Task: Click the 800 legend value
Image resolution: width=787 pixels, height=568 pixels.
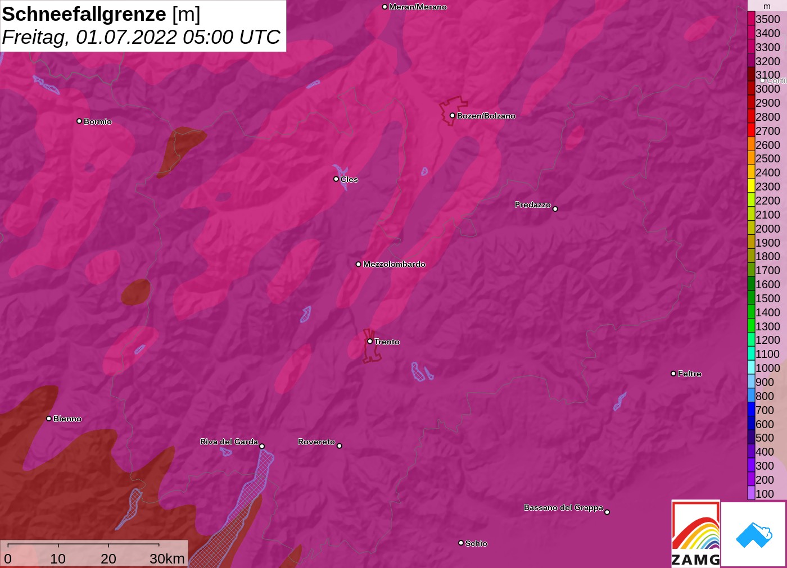Action: 765,396
